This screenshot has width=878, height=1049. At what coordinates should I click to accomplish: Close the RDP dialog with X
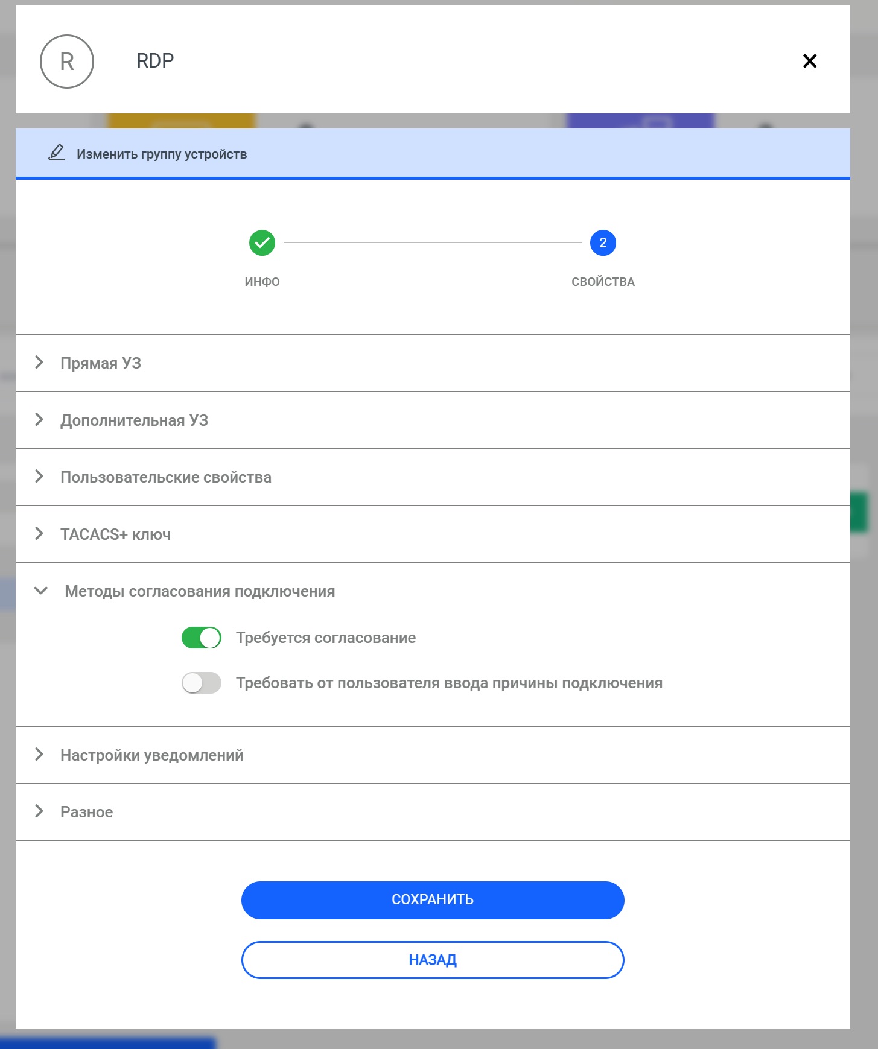coord(810,61)
